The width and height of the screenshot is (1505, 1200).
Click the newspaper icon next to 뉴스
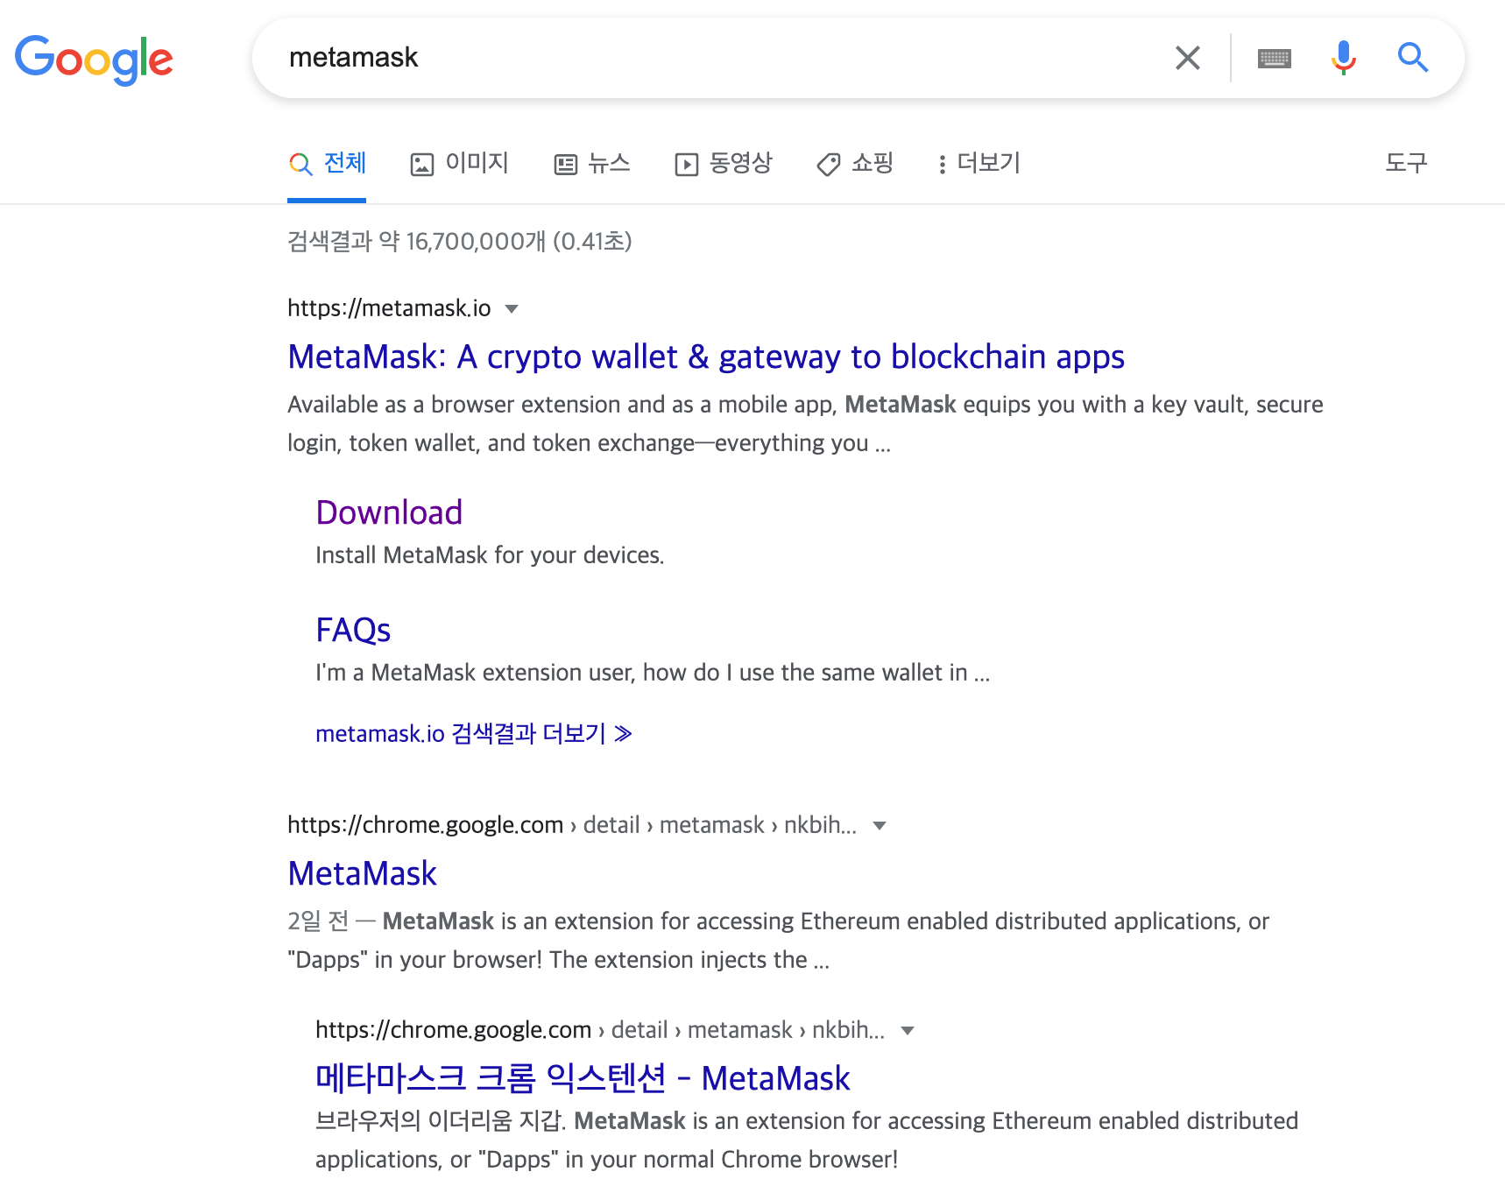(565, 163)
